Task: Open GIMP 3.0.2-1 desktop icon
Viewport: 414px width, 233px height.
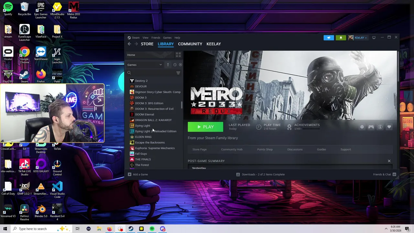Action: coord(25,188)
